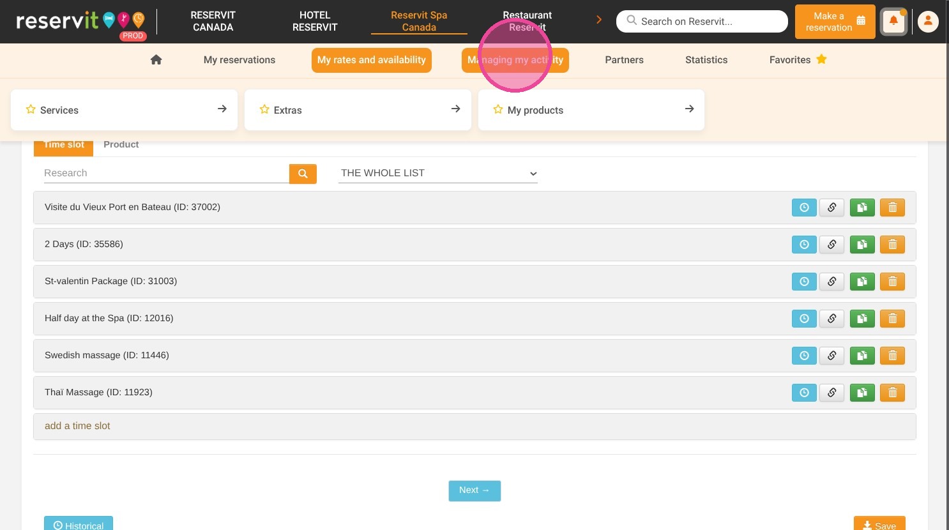The image size is (949, 530).
Task: Switch to RESERVIT CANADA
Action: coord(213,21)
